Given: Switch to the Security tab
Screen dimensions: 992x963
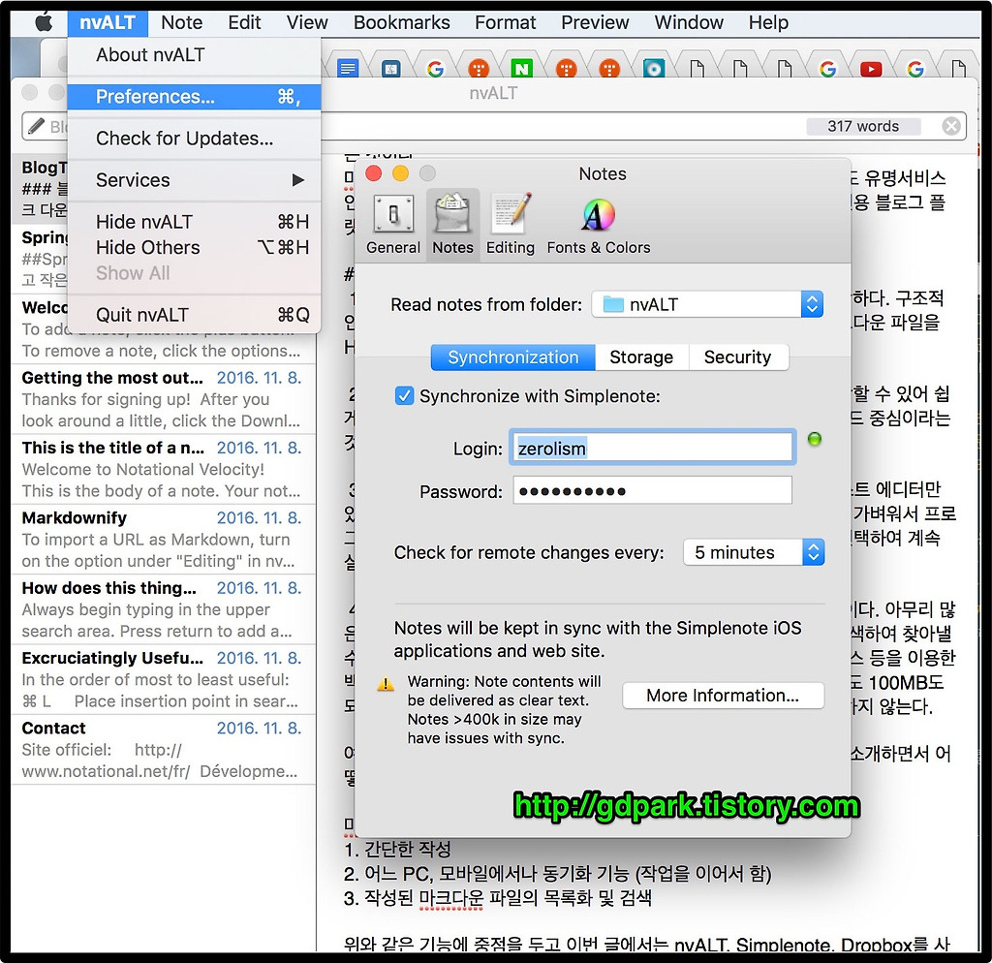Looking at the screenshot, I should tap(736, 357).
